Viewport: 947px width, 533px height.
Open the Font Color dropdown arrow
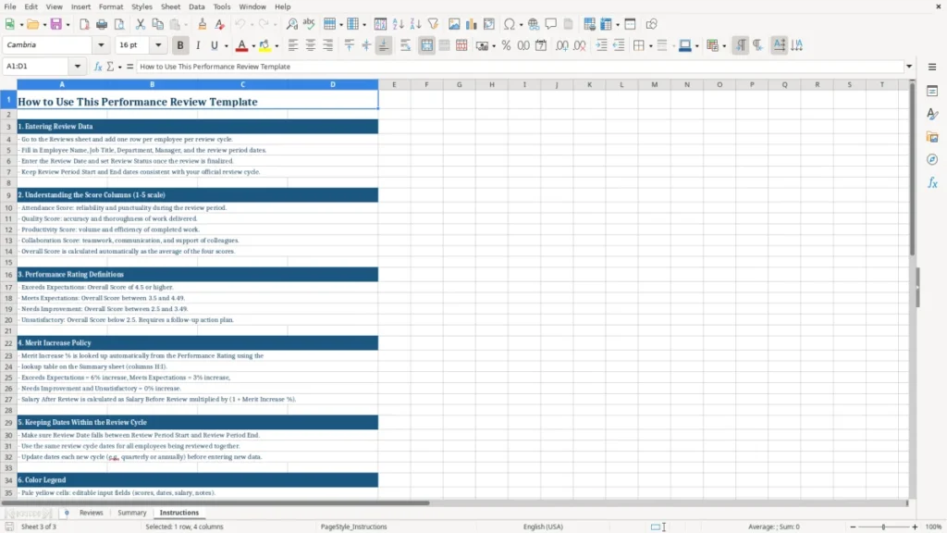[253, 46]
